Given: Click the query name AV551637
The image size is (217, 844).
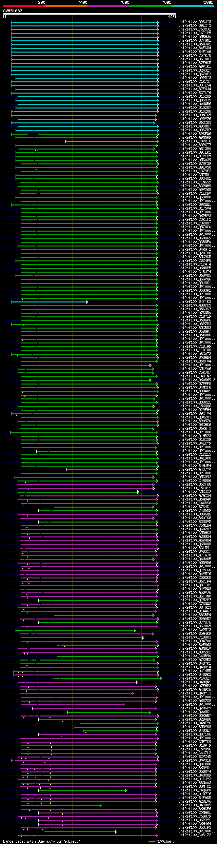Looking at the screenshot, I should pyautogui.click(x=13, y=11).
